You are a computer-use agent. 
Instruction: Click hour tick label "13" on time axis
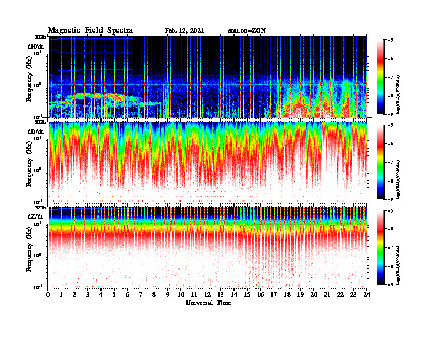click(x=221, y=295)
